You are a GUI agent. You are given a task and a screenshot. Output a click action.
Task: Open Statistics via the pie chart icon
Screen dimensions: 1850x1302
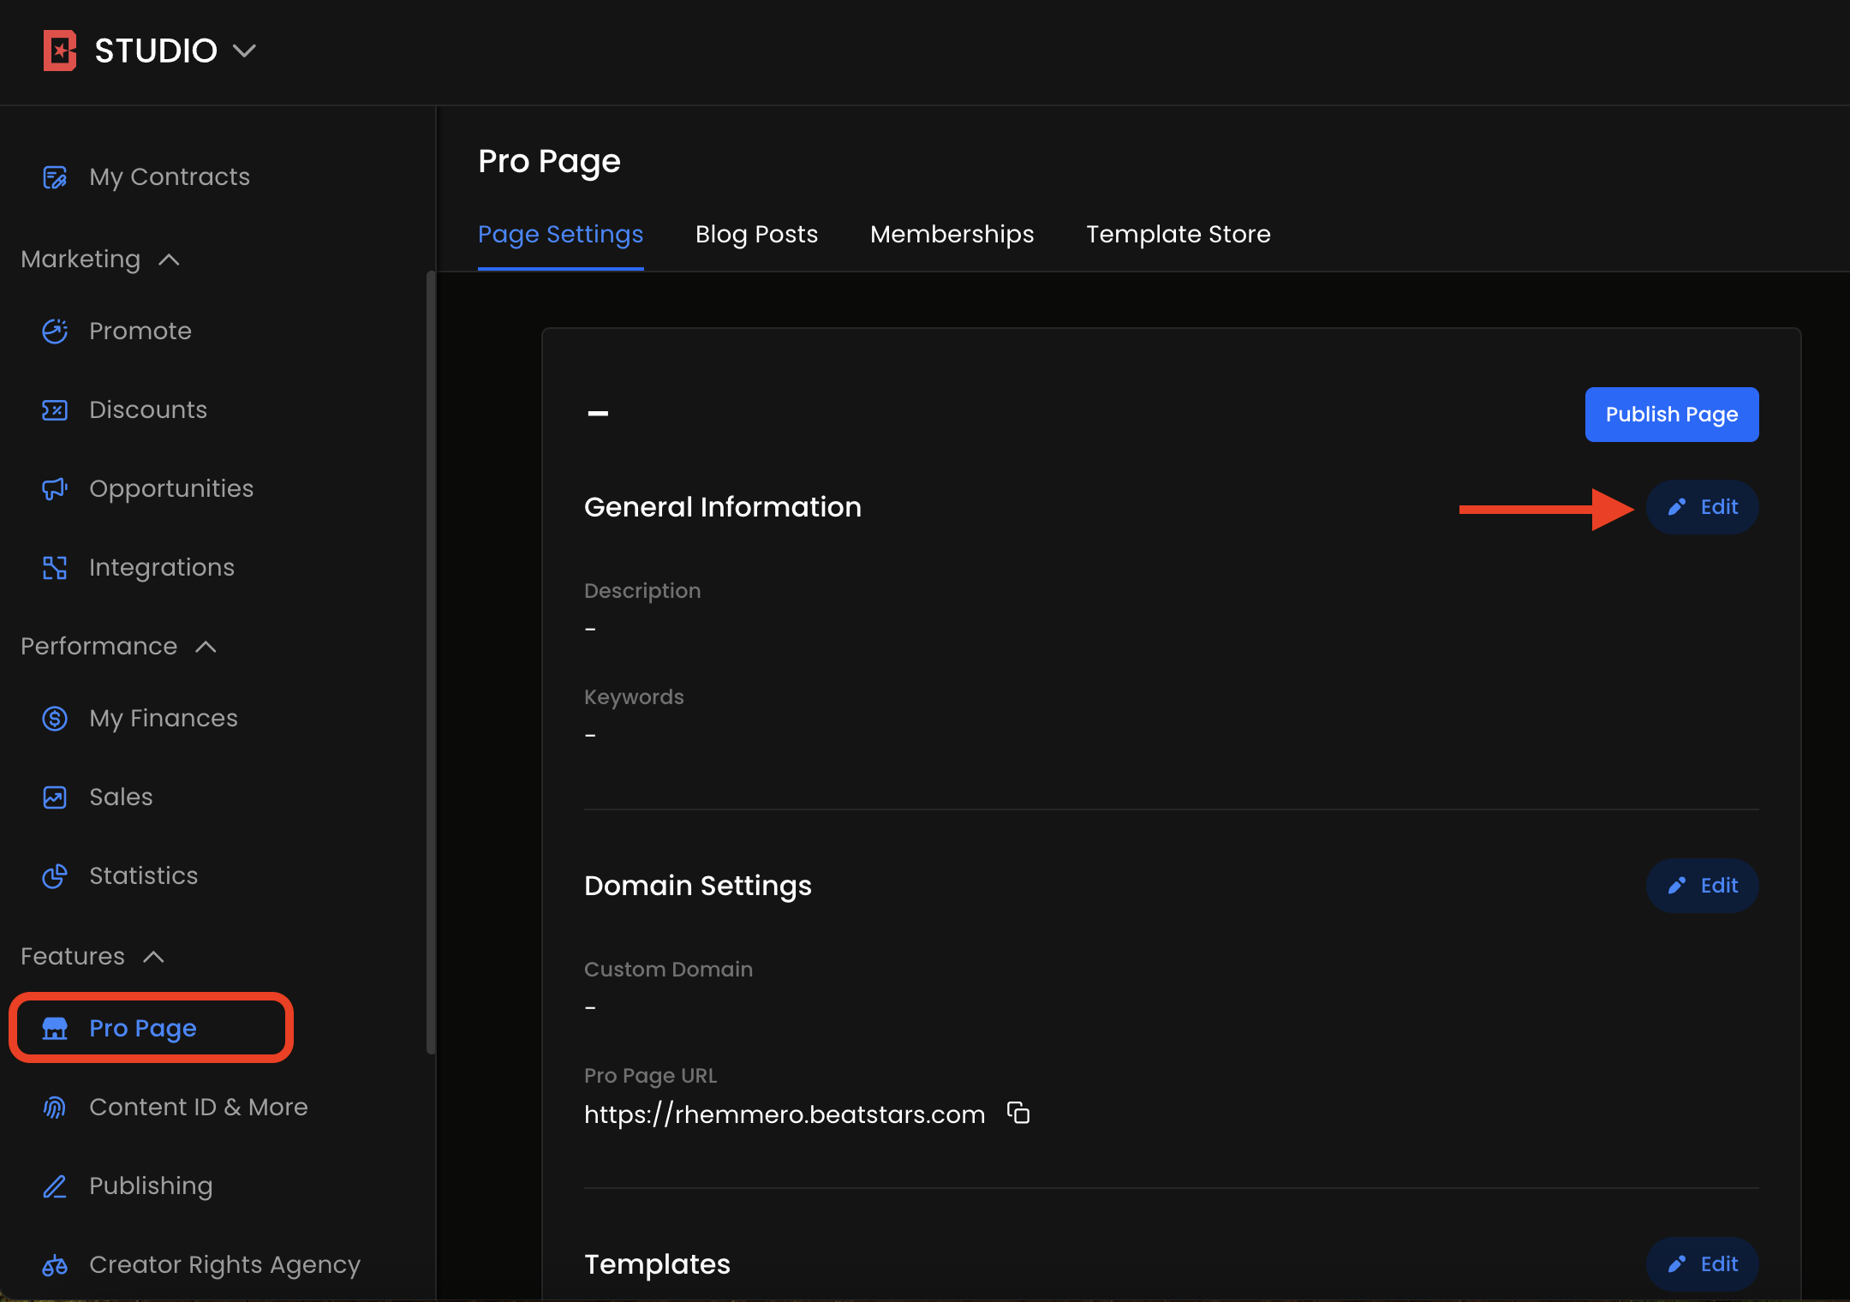tap(55, 876)
